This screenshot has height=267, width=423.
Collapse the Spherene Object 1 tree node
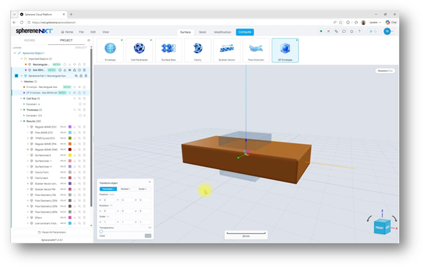point(15,53)
